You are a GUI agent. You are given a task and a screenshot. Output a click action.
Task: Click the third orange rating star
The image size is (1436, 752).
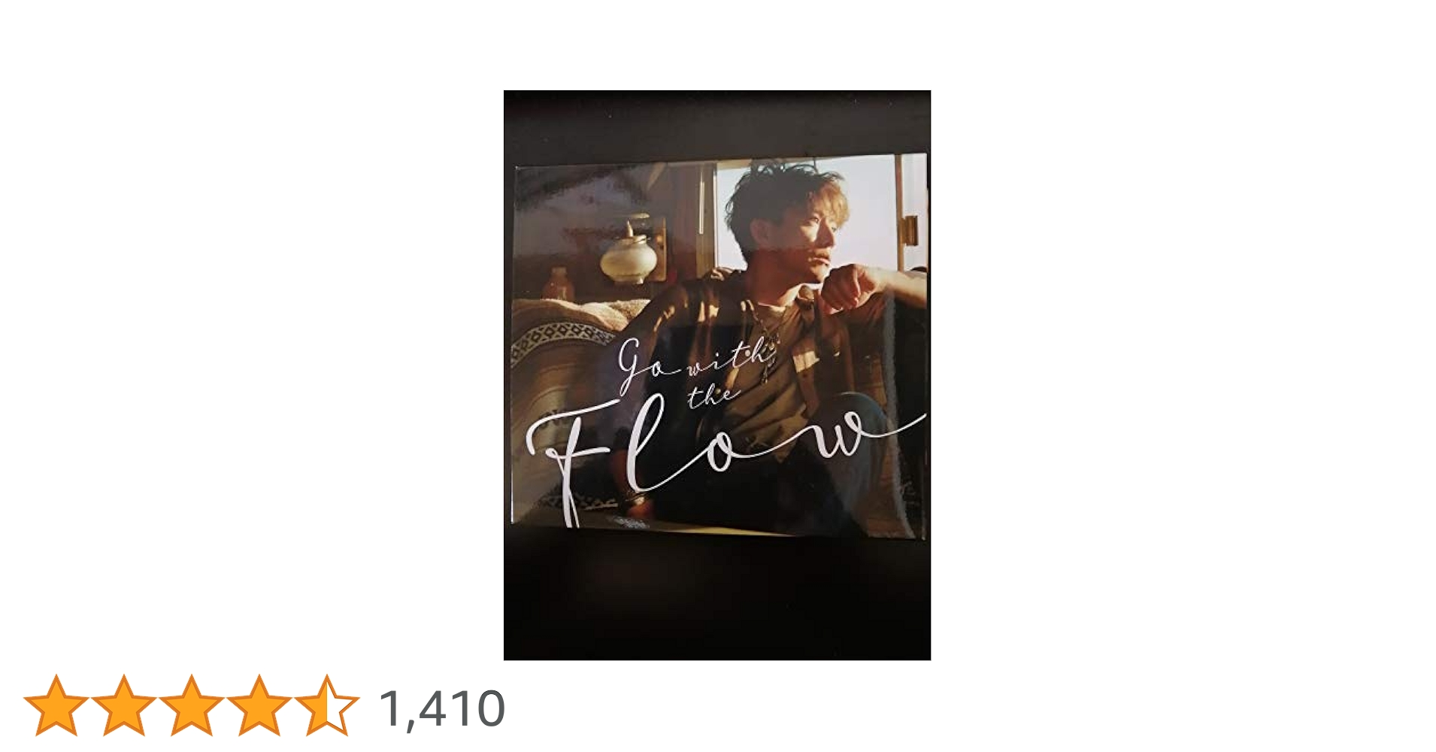coord(192,705)
